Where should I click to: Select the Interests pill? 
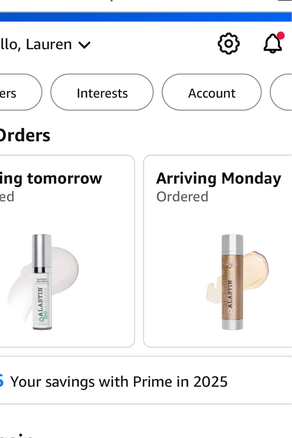point(102,92)
